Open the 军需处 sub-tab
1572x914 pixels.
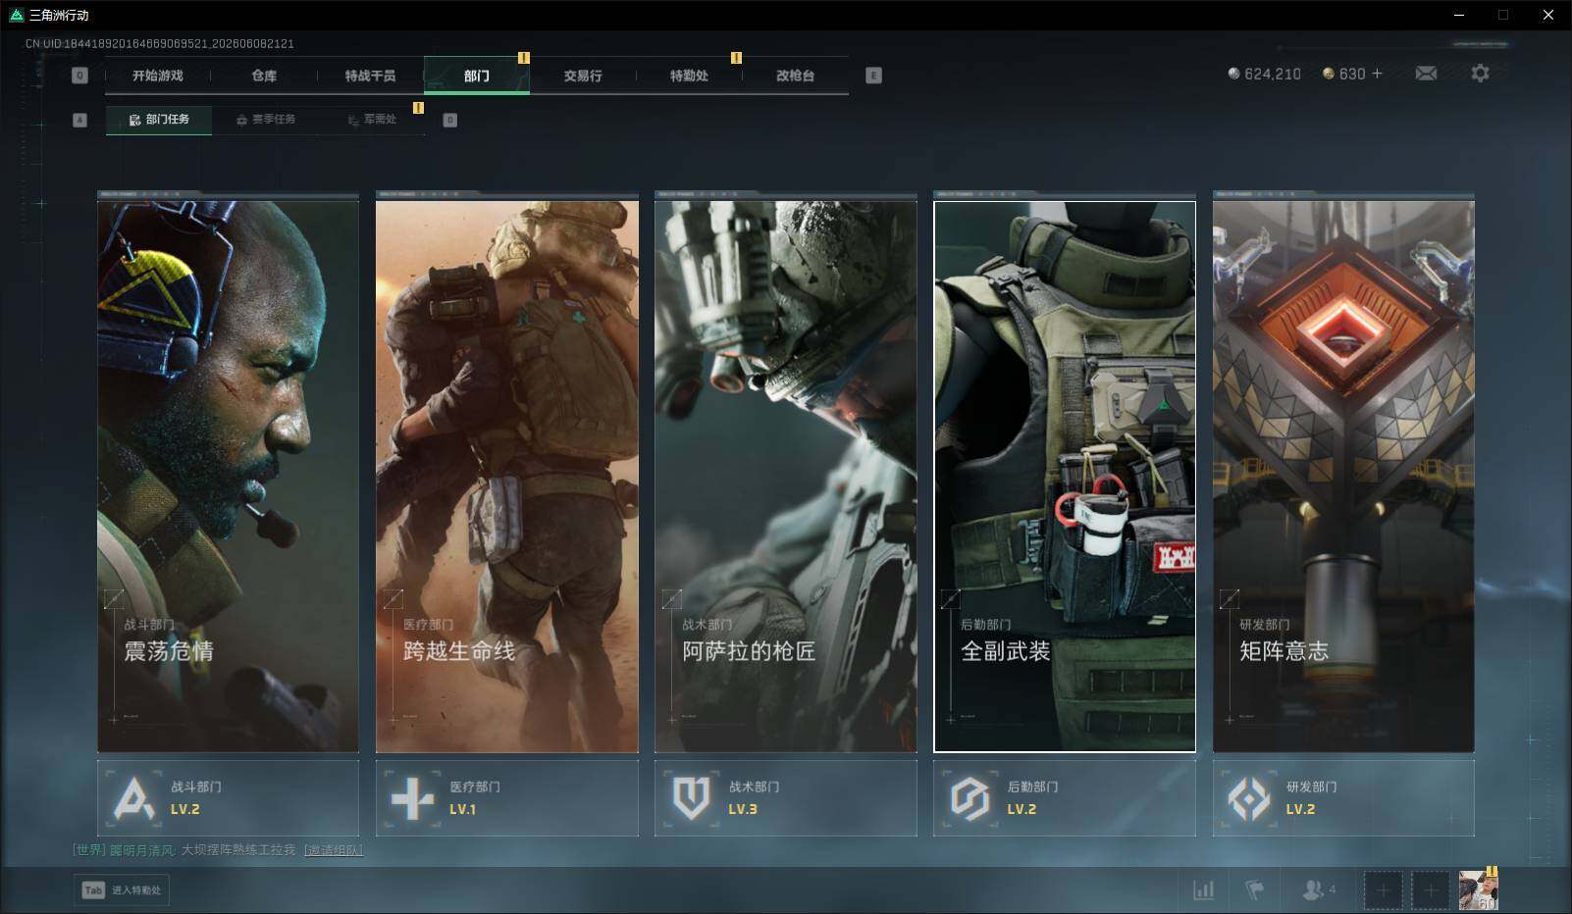click(372, 120)
